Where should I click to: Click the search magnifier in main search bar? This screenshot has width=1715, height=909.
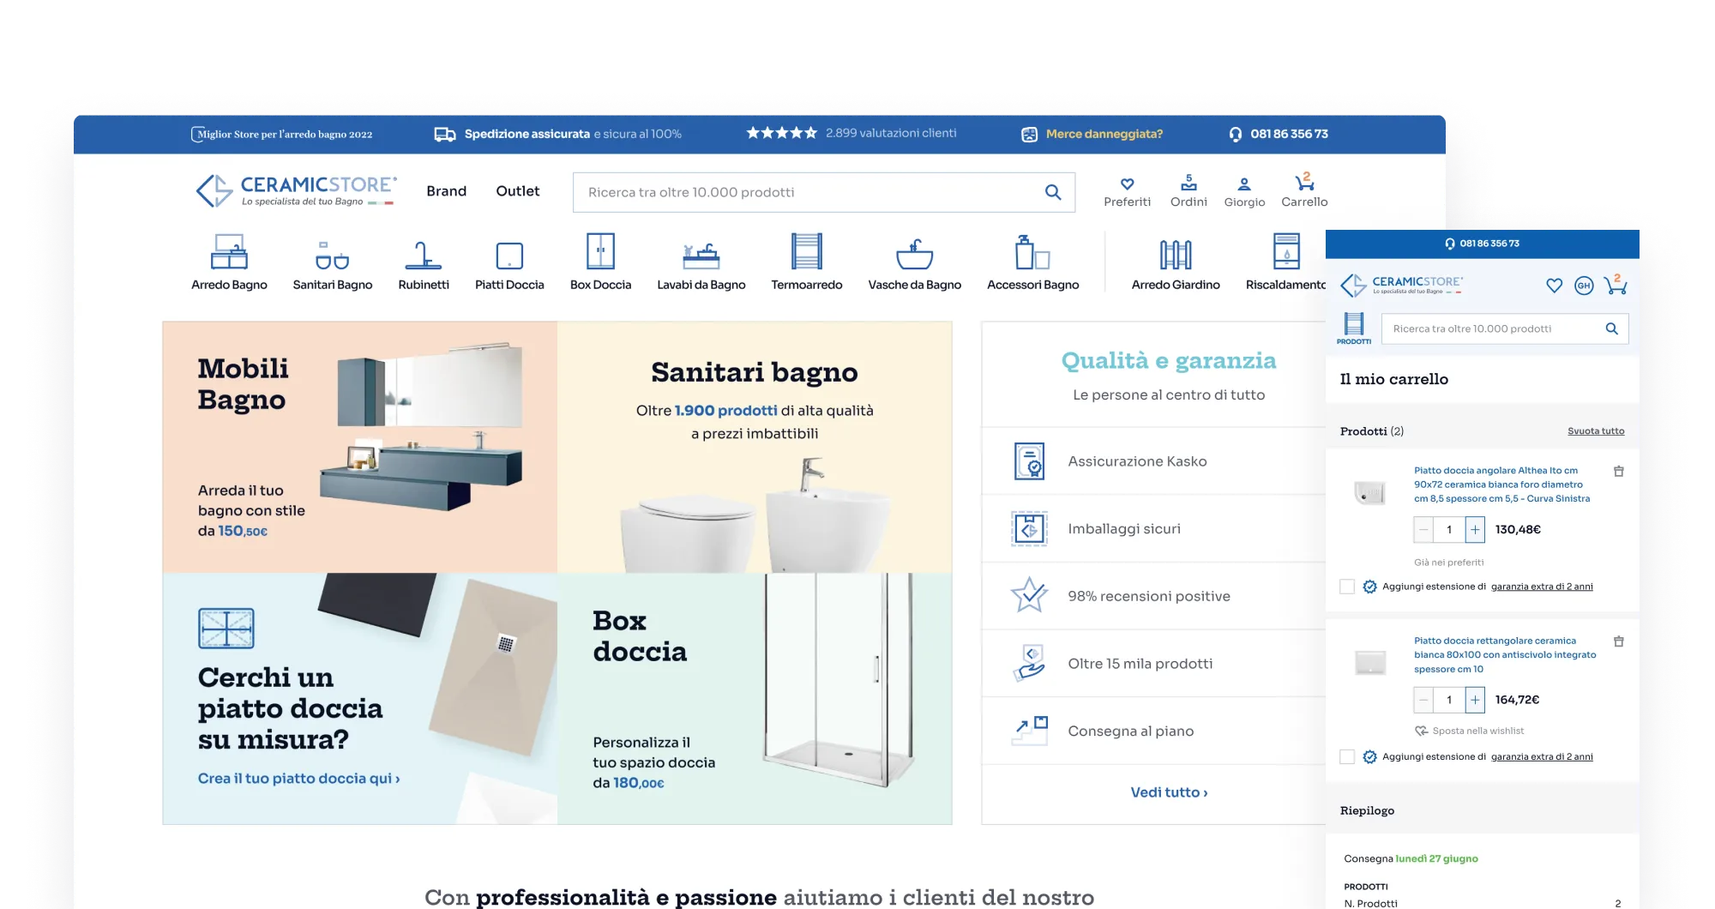(1053, 192)
